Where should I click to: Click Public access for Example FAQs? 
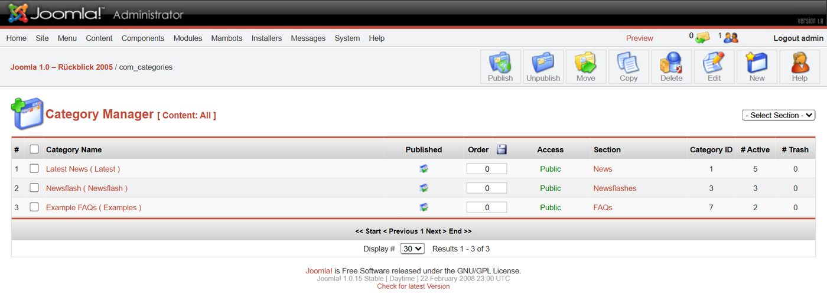tap(551, 207)
